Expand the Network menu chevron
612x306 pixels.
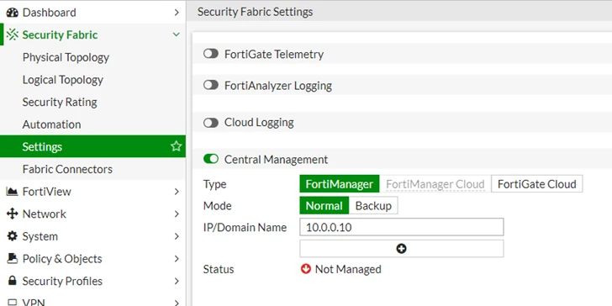coord(177,214)
